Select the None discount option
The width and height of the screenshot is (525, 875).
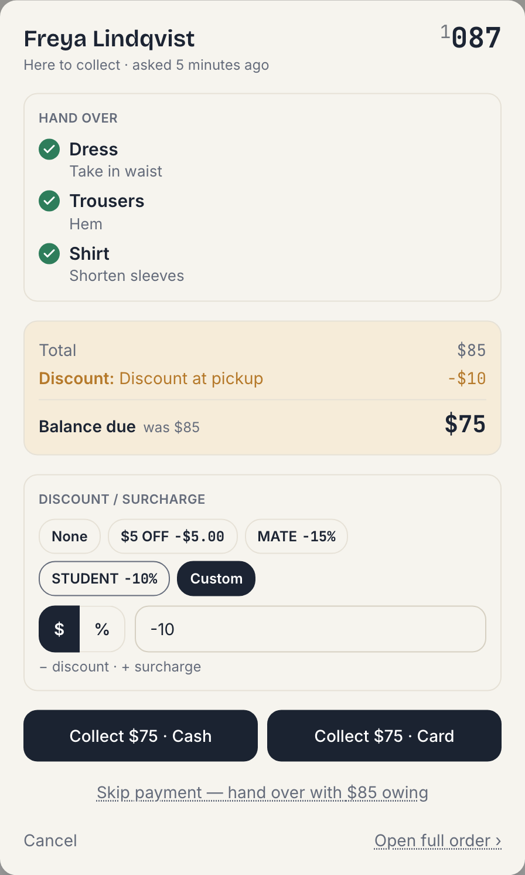click(x=70, y=537)
